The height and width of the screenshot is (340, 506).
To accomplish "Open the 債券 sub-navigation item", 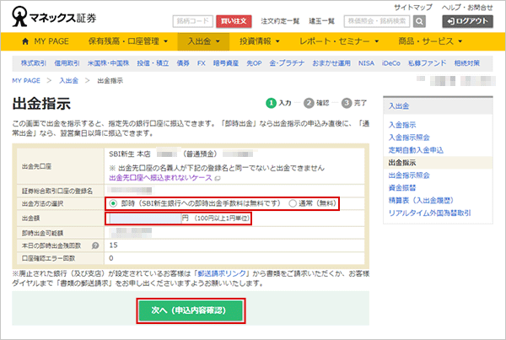I will point(183,63).
